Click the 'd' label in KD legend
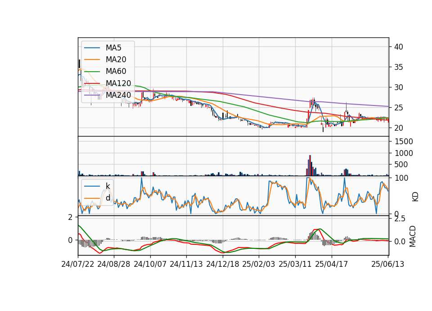This screenshot has height=311, width=432. point(108,198)
